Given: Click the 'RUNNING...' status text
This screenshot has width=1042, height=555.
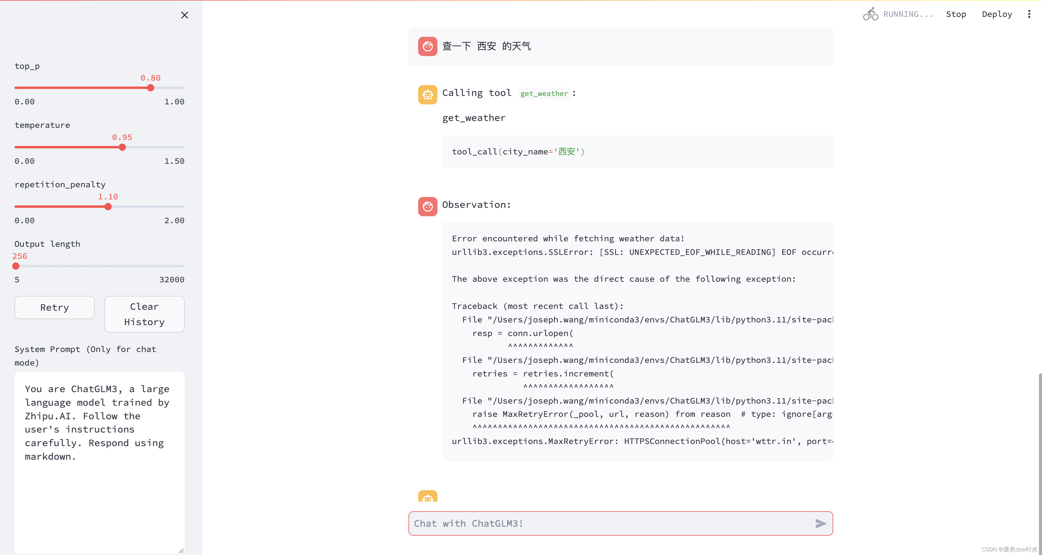Looking at the screenshot, I should (908, 14).
